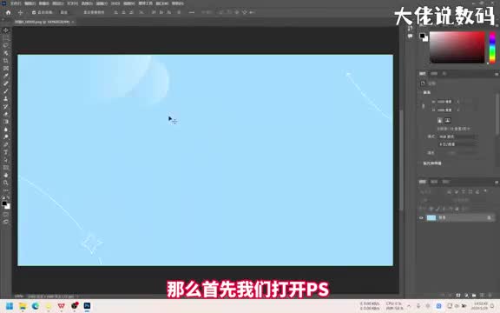Pick a shade in the red color field
Screen dimensions: 500x313
[x=457, y=47]
